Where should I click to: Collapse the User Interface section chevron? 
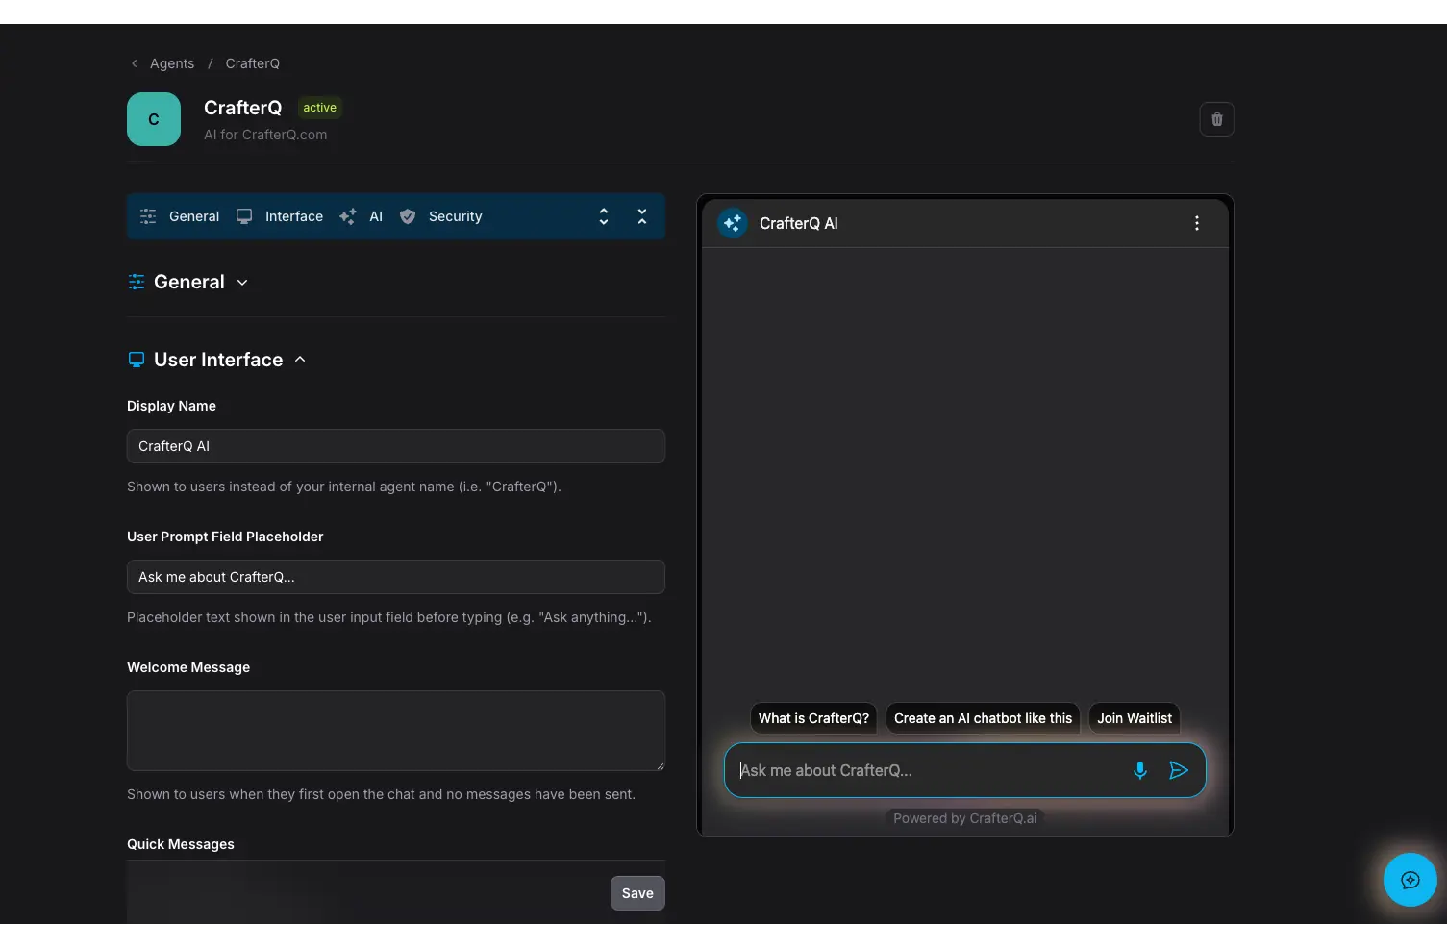pos(300,359)
